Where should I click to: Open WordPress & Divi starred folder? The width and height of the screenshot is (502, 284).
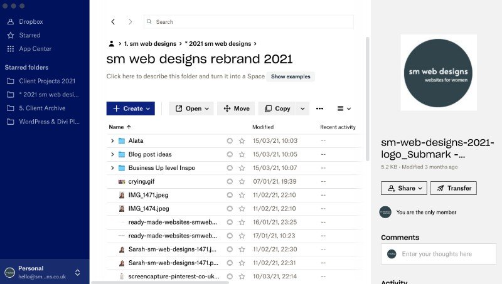[x=49, y=122]
